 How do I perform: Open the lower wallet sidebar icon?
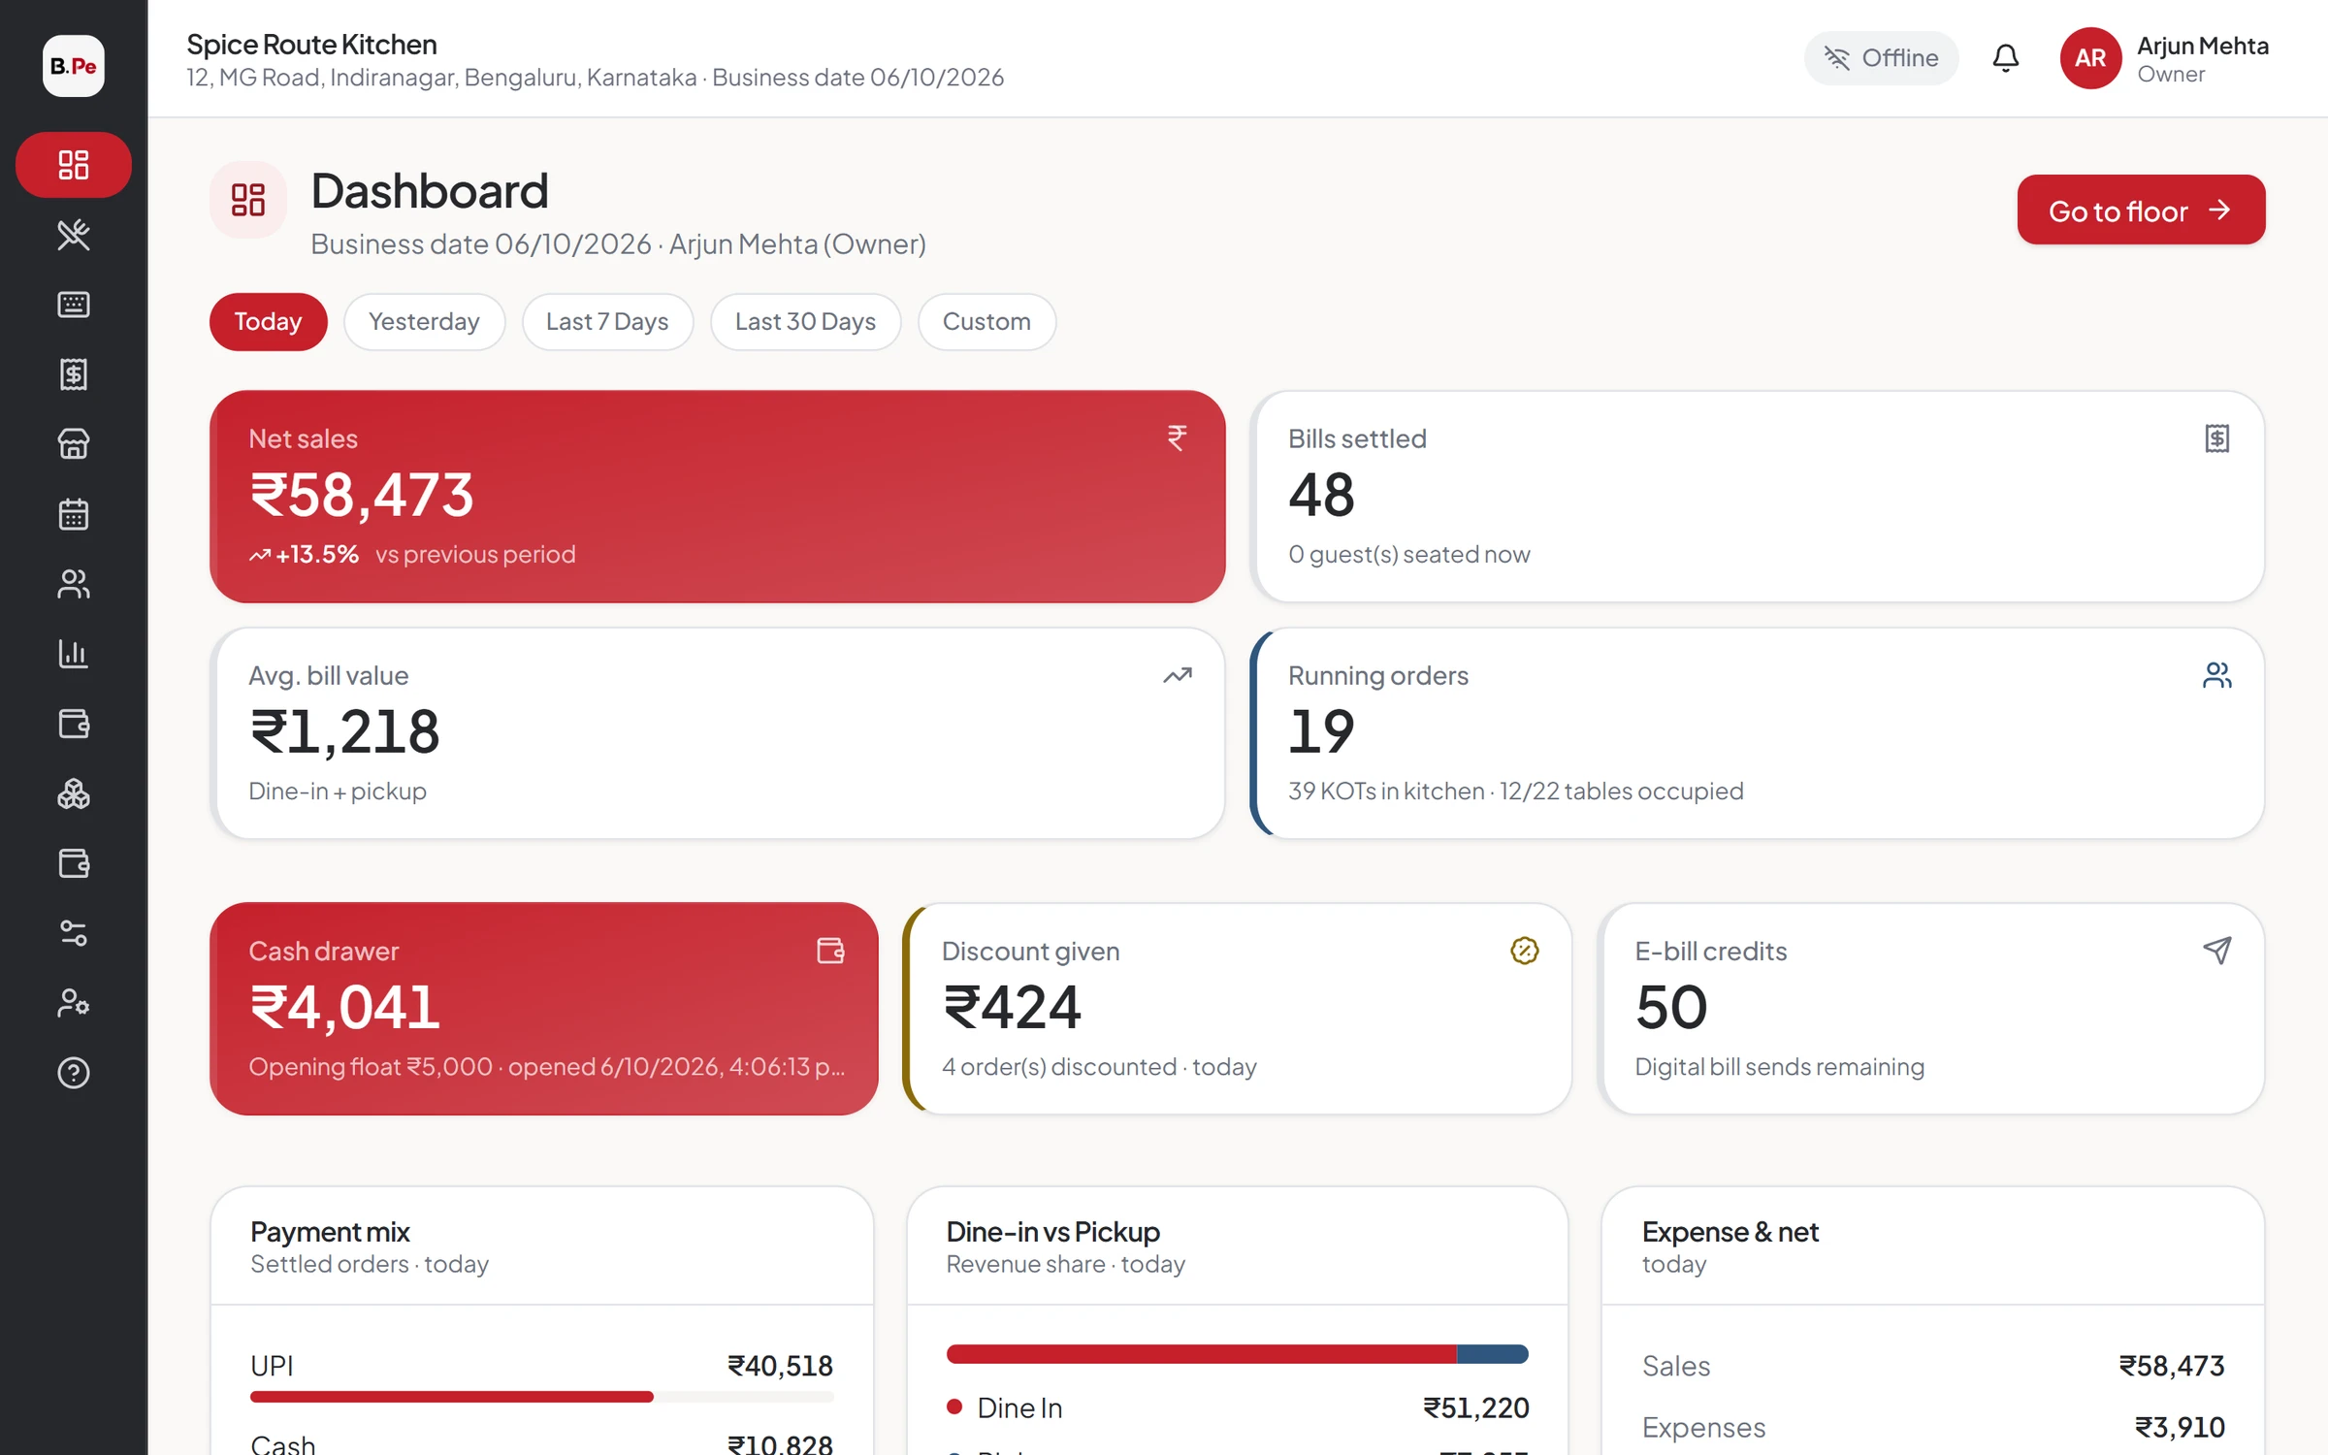pos(74,863)
